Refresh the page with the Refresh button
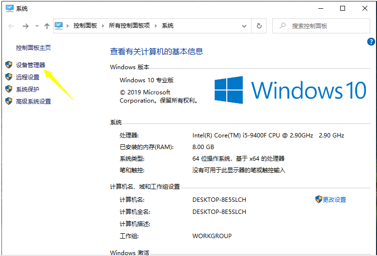Viewport: 377px width, 256px height. 259,26
